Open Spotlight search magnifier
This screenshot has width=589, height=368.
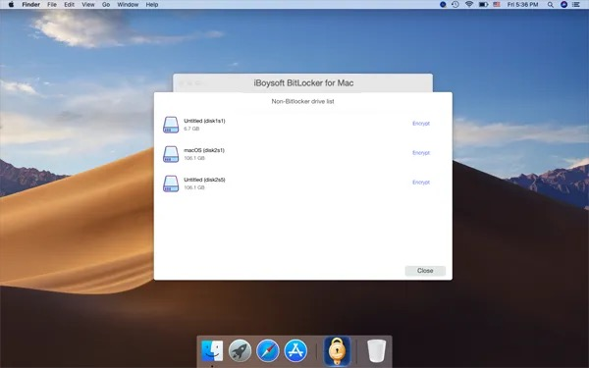coord(551,5)
